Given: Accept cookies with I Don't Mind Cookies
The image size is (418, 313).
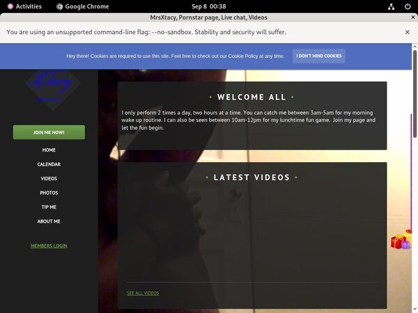Looking at the screenshot, I should 318,56.
